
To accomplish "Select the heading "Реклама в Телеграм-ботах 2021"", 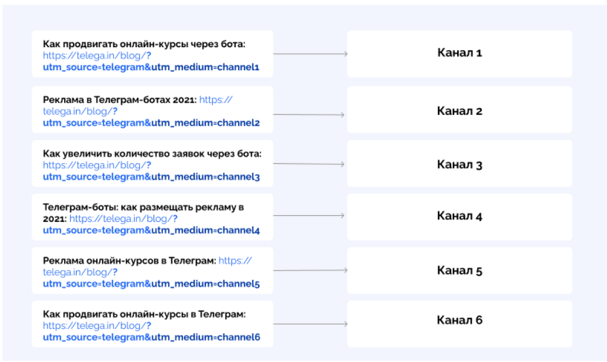I will tap(119, 100).
